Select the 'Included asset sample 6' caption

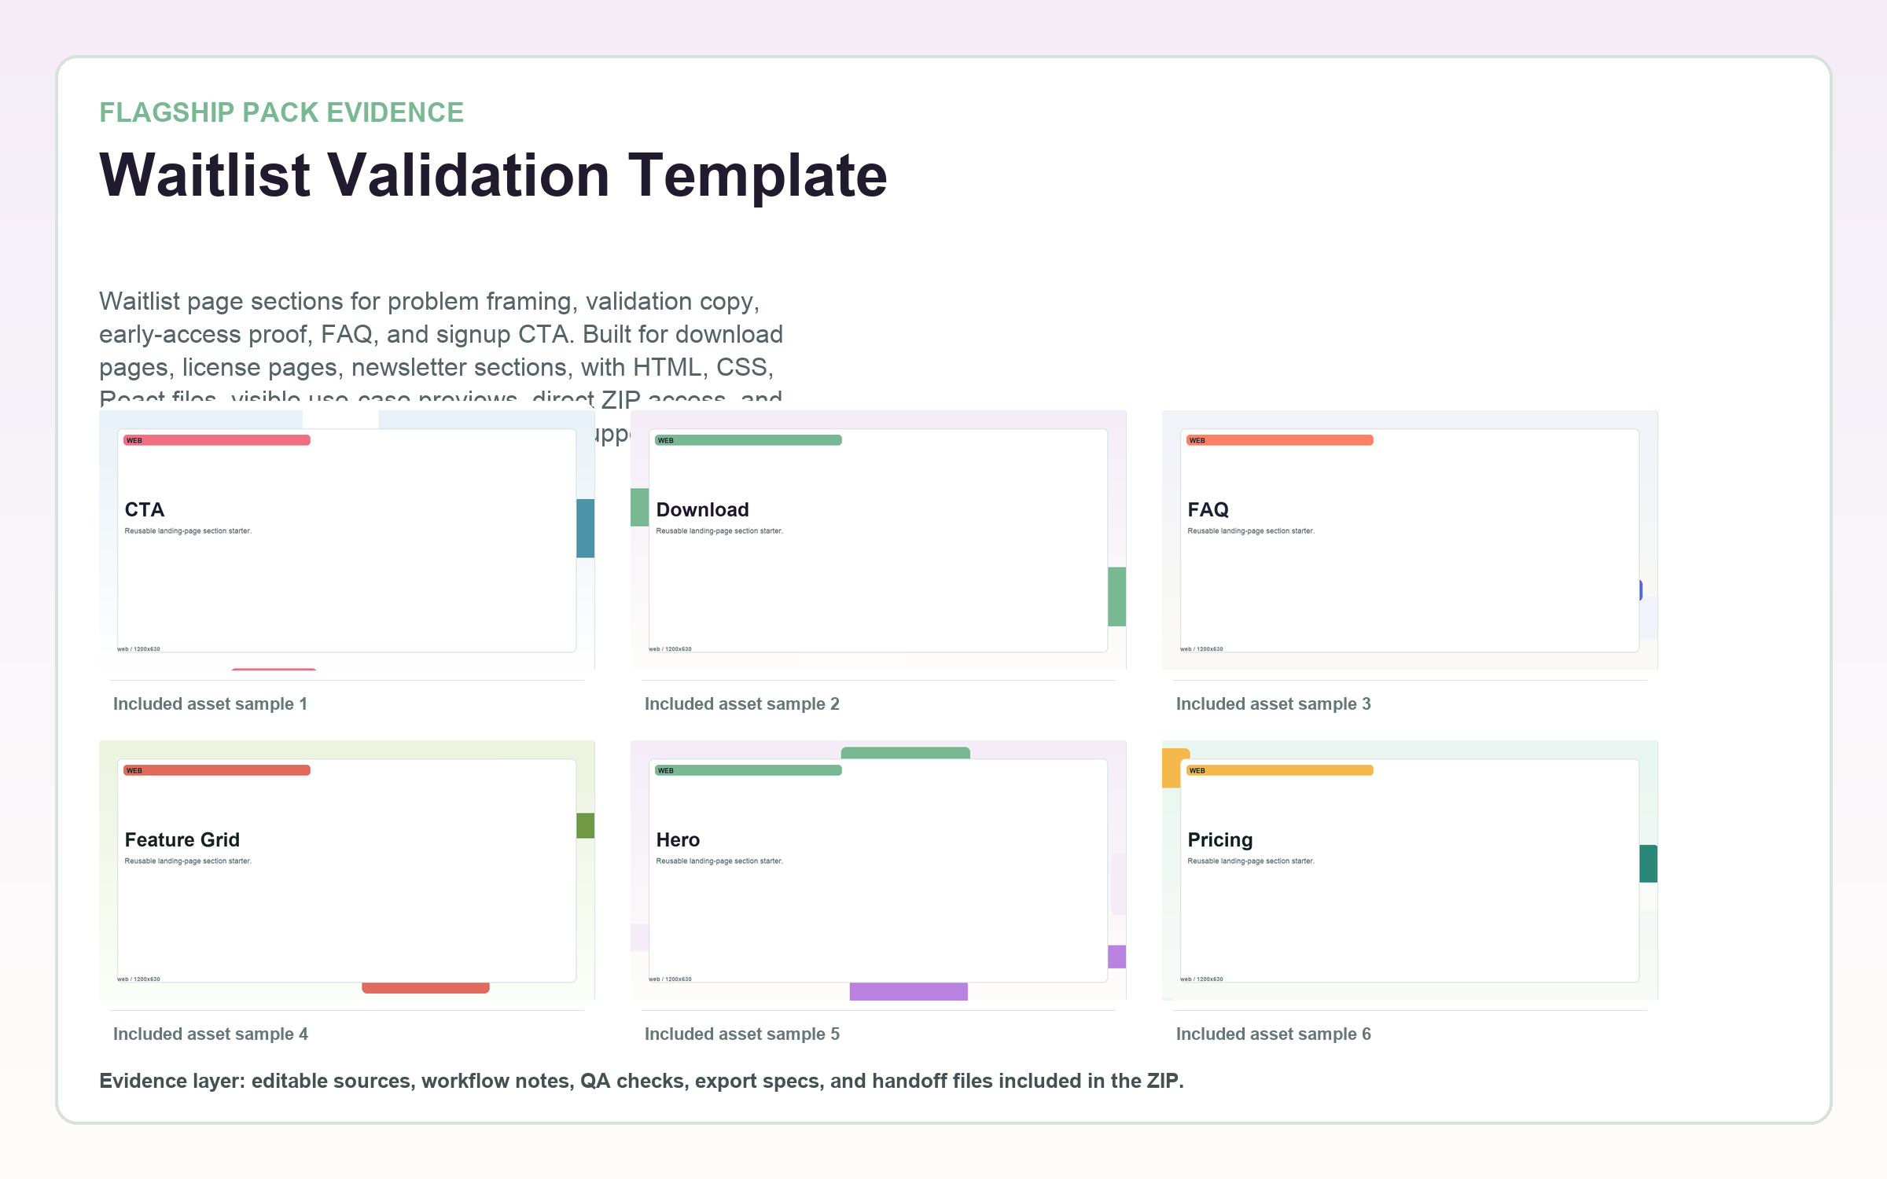tap(1274, 1034)
